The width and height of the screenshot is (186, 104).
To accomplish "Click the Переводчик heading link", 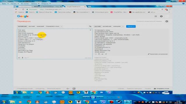I will (x=24, y=21).
